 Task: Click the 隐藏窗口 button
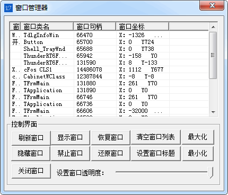click(31, 153)
